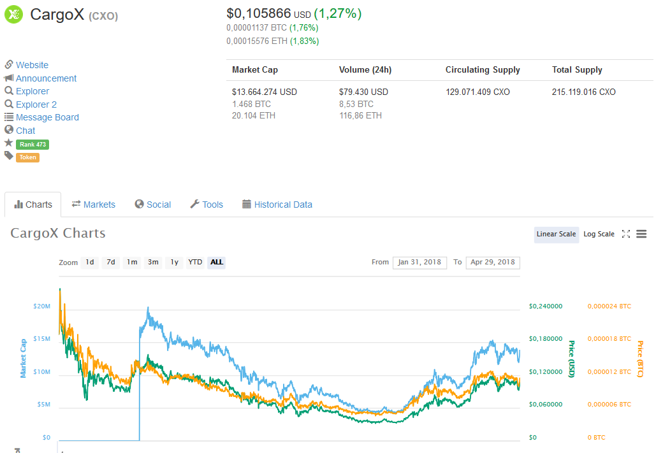Viewport: 663px width, 453px height.
Task: Click the link icon beside Website
Action: coord(9,64)
